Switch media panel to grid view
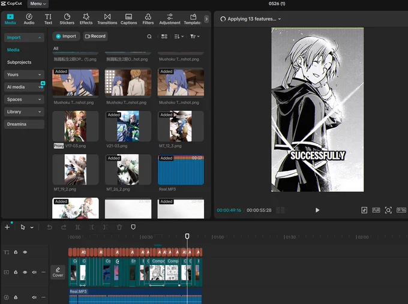 pyautogui.click(x=164, y=37)
